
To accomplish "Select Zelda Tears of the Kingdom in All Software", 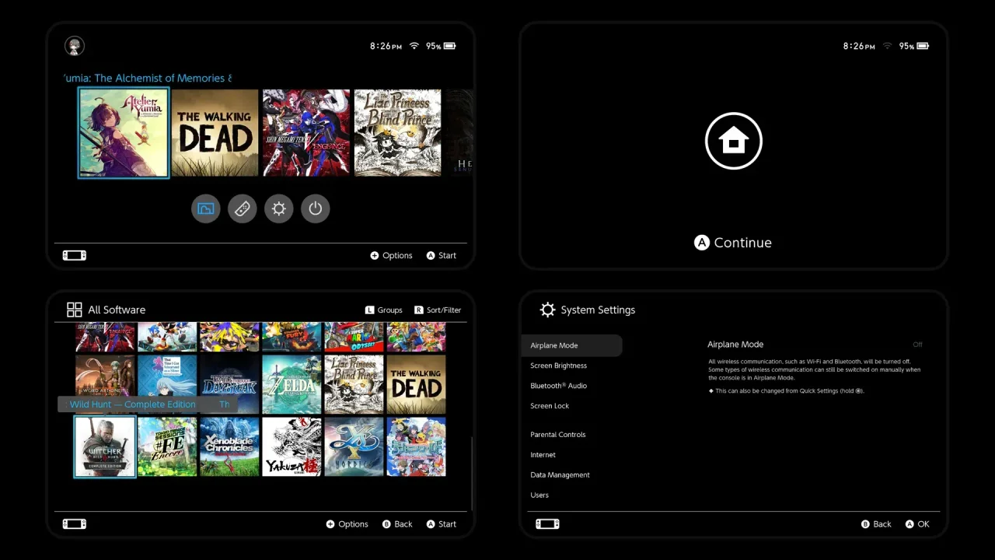I will tap(292, 384).
